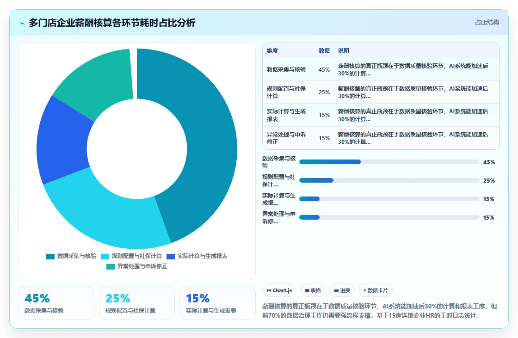
Task: Click the 说明 column header
Action: pos(344,50)
